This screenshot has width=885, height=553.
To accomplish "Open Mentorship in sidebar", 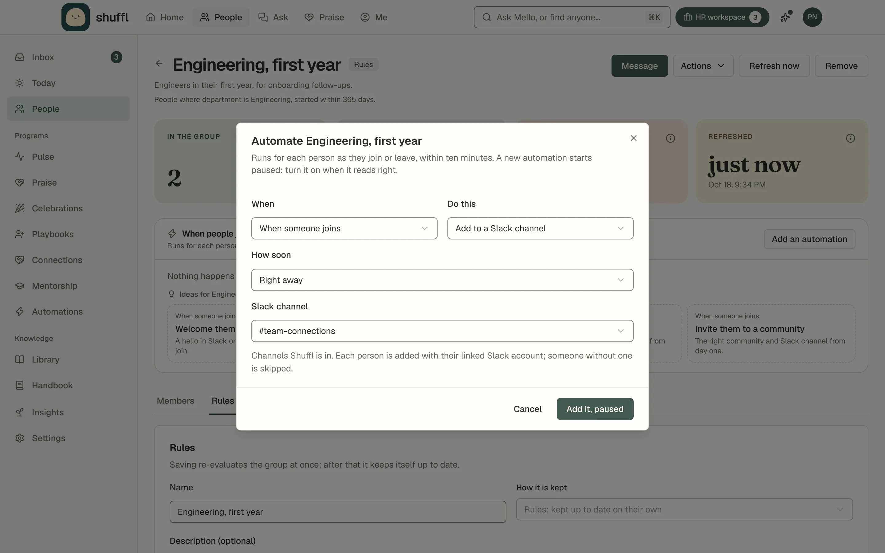I will coord(69,286).
